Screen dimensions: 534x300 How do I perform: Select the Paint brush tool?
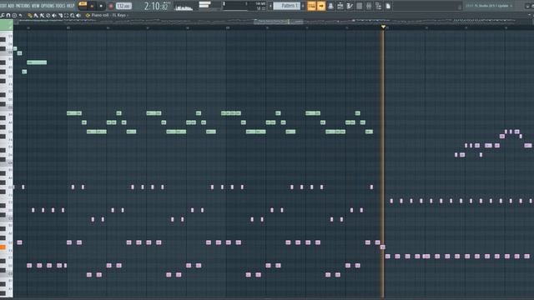point(36,15)
